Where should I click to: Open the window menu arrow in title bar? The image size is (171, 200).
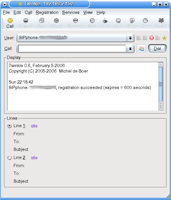[x=5, y=4]
